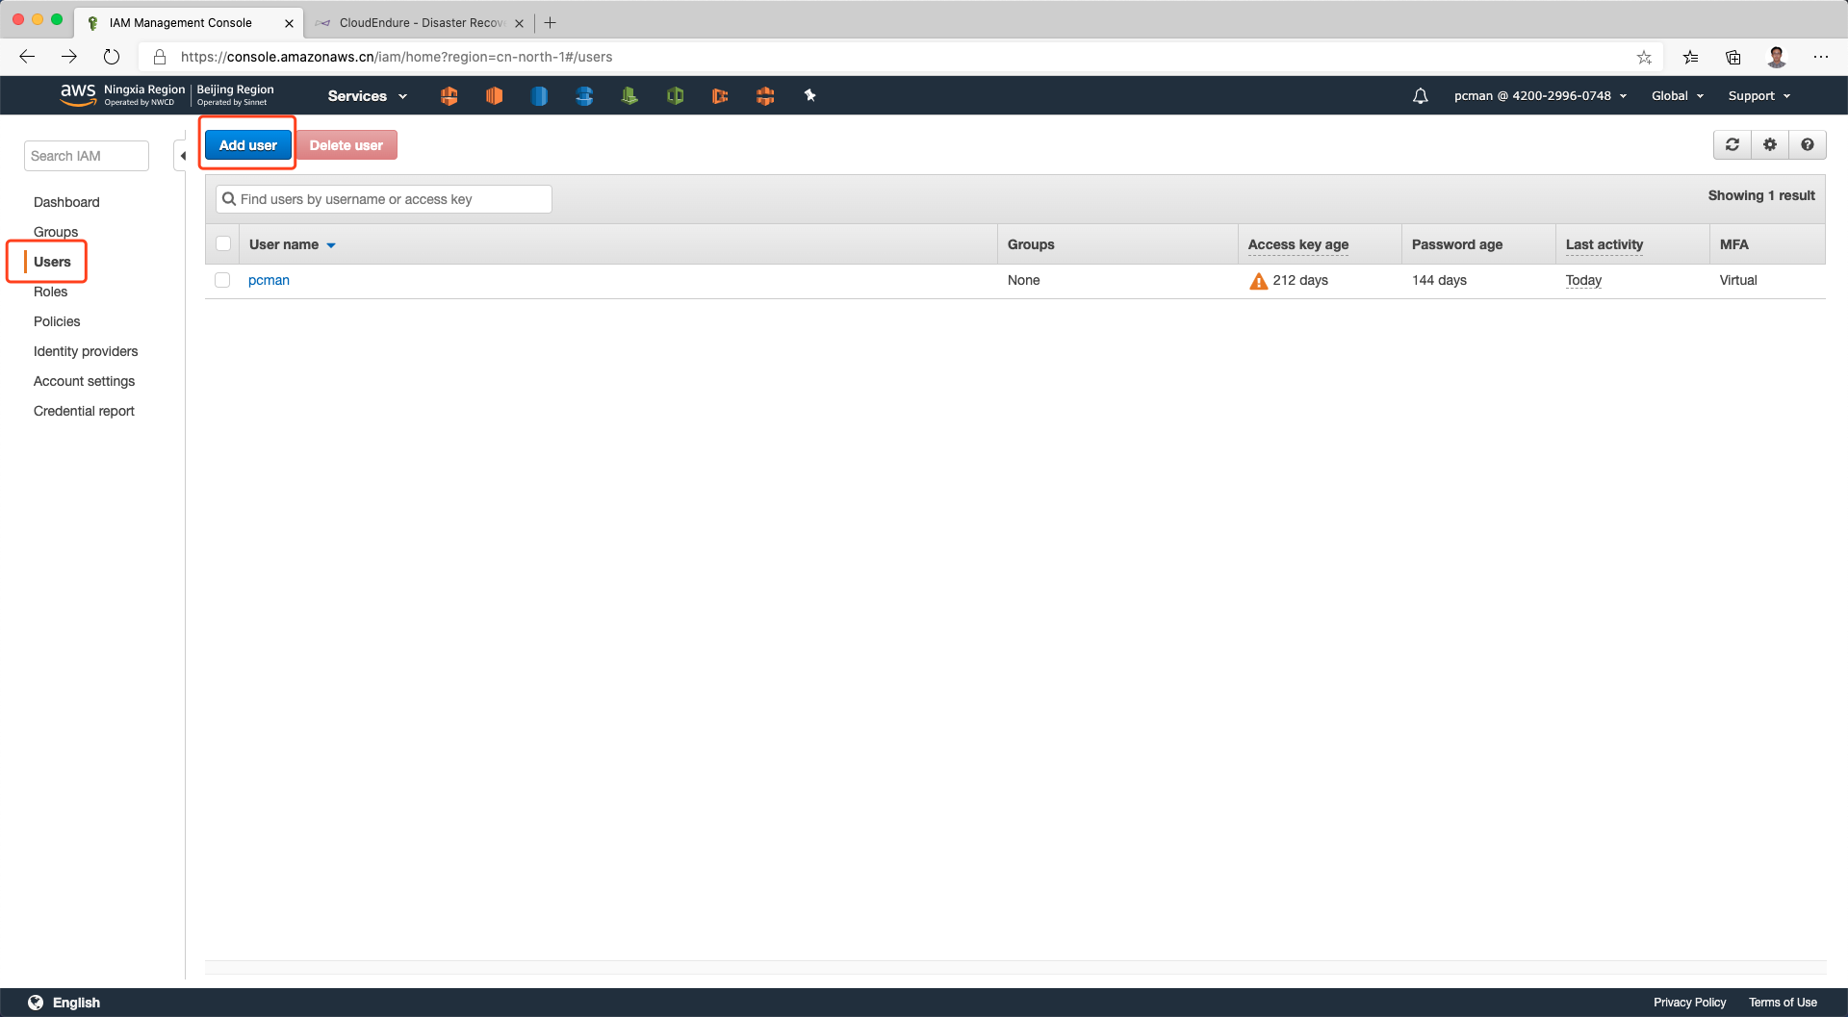1848x1017 pixels.
Task: Click the AWS logo home icon
Action: 78,94
